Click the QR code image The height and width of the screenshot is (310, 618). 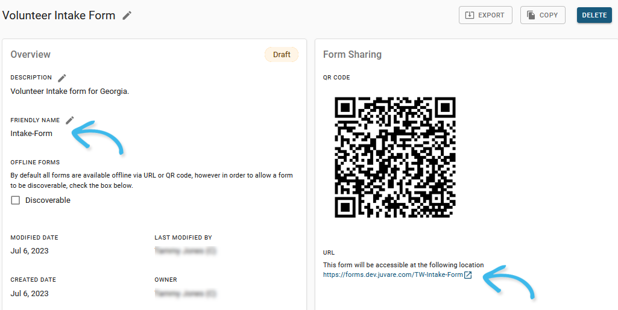click(395, 157)
